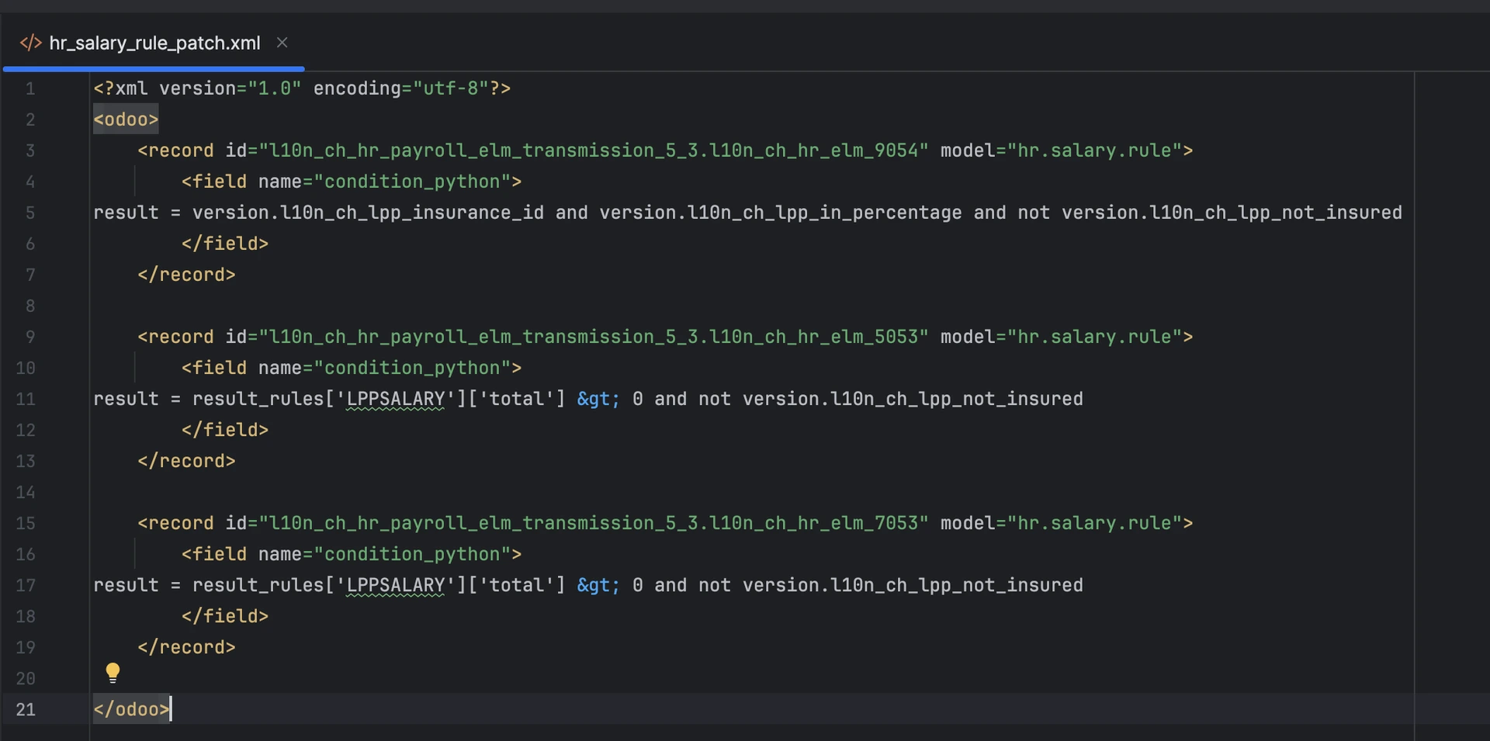Click line number 11 in gutter
This screenshot has width=1490, height=741.
coord(26,399)
